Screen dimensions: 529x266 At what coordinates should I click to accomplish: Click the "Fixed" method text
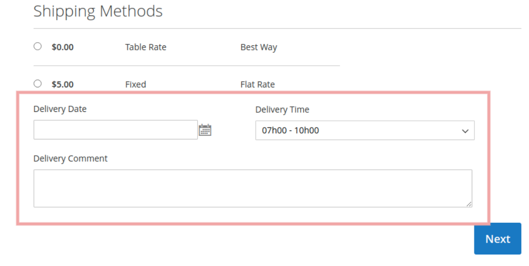tap(136, 84)
